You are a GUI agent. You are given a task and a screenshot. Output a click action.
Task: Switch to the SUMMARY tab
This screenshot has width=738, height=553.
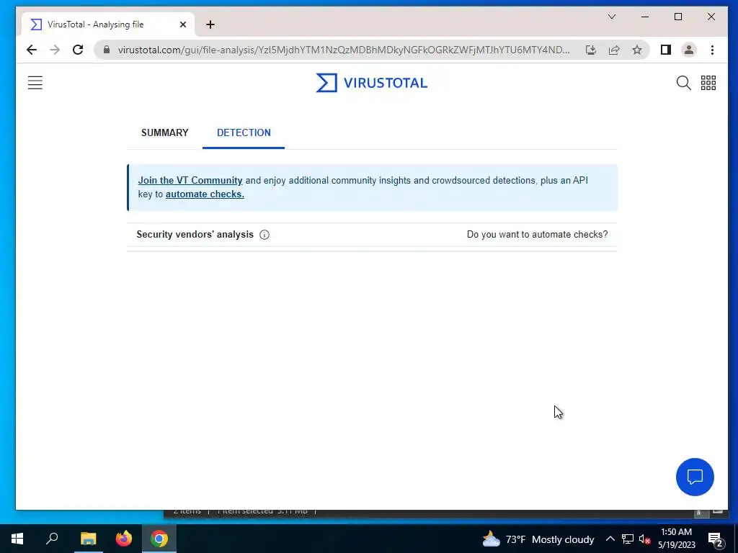tap(165, 132)
